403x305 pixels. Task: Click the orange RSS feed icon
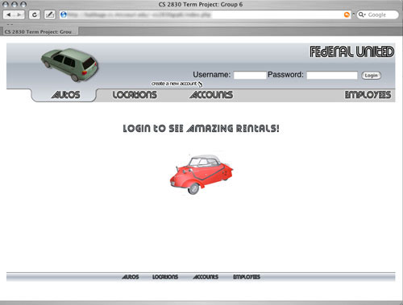tap(347, 14)
